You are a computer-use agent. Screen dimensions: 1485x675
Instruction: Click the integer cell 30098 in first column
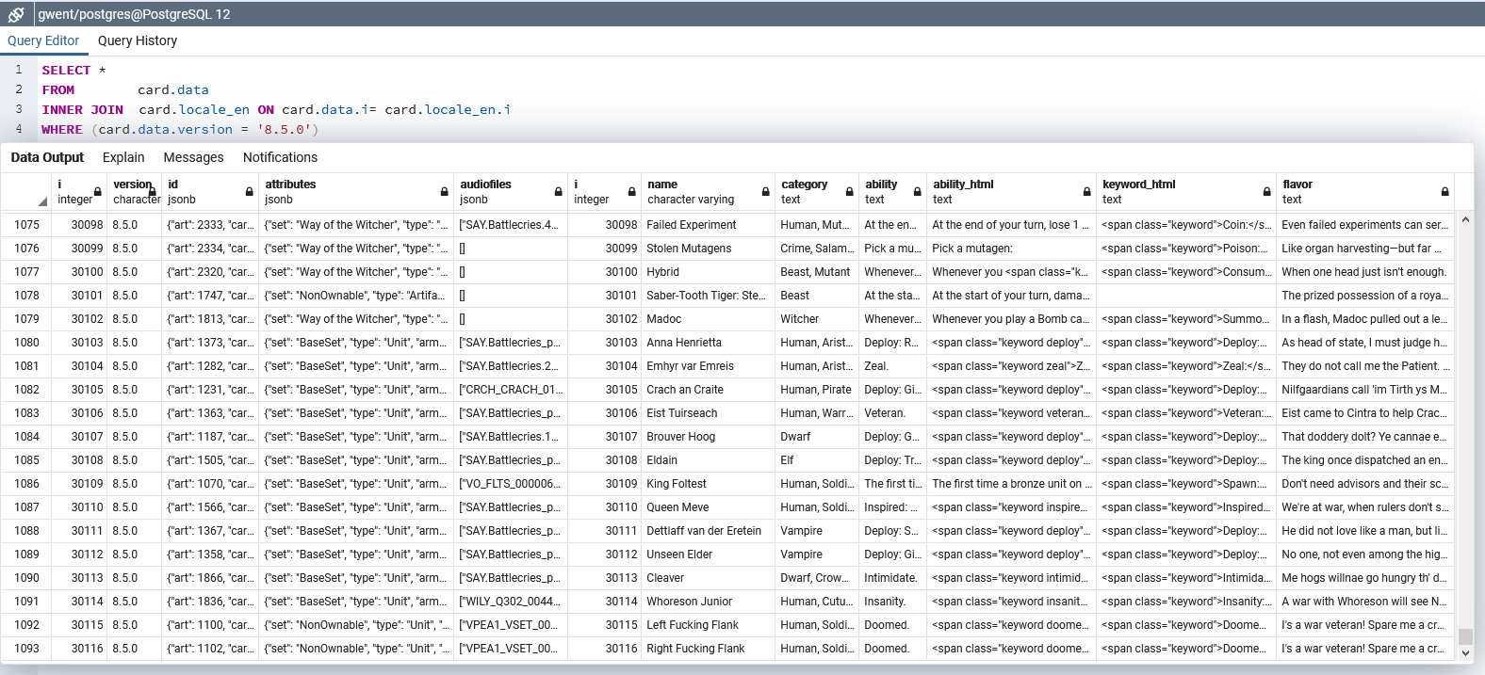point(80,225)
